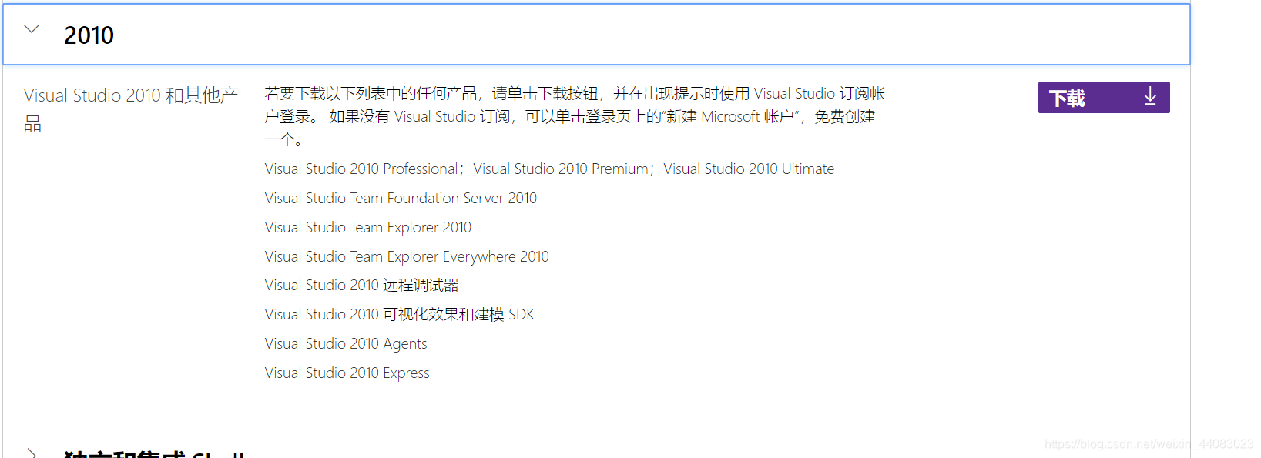1261x458 pixels.
Task: Click the download arrow icon on the button
Action: pos(1149,96)
